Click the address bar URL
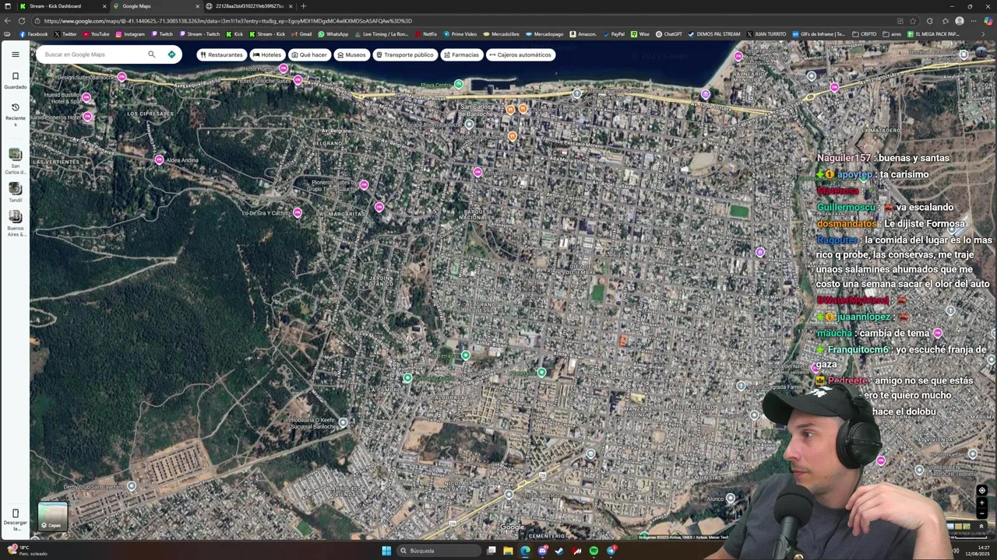Image resolution: width=997 pixels, height=560 pixels. [x=227, y=21]
